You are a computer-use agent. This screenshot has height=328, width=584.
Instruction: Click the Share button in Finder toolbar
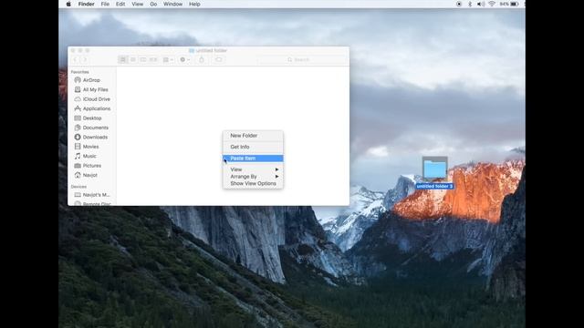point(202,59)
